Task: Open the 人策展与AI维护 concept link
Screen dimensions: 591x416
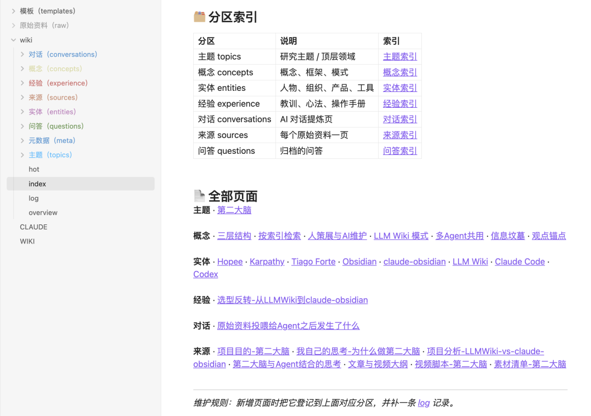Action: [x=337, y=236]
